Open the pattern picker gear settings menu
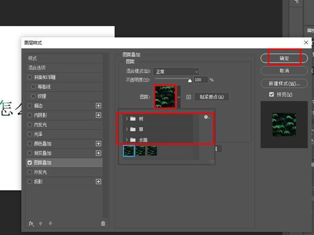The image size is (314, 235). pos(207,118)
